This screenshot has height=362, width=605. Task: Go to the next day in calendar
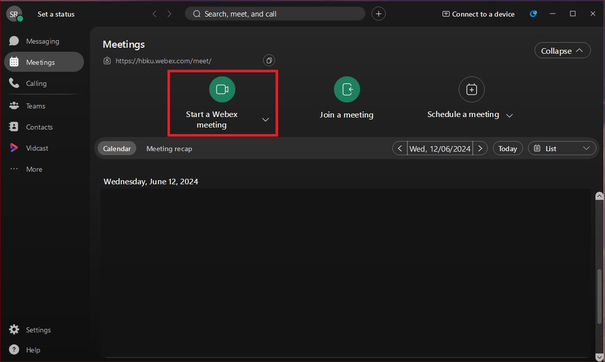click(480, 149)
